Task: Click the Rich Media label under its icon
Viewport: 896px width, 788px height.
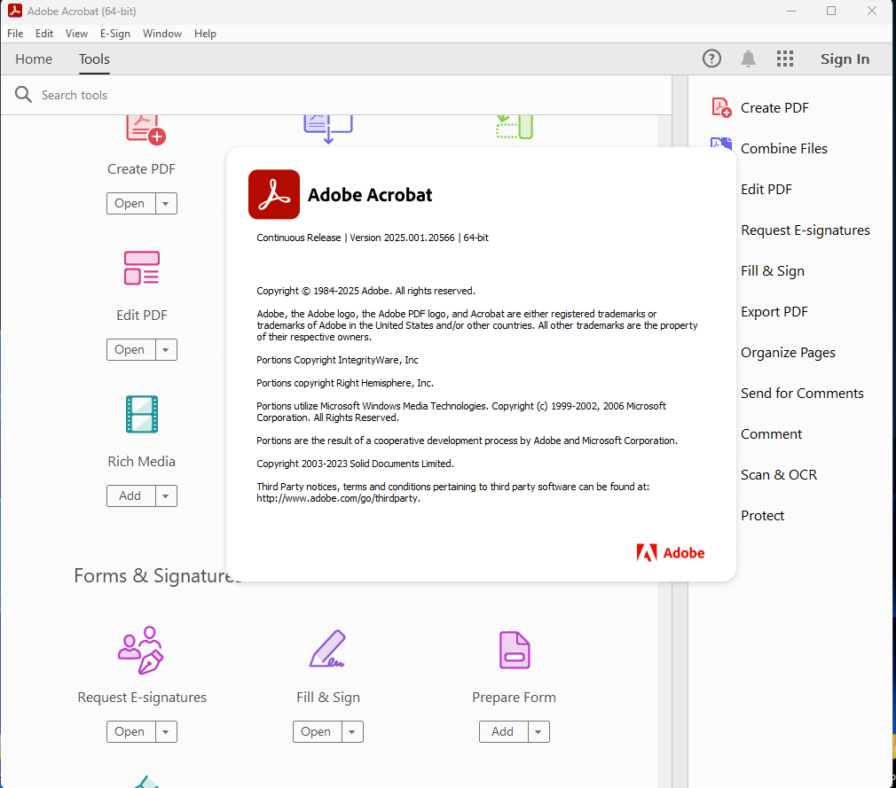Action: (142, 462)
